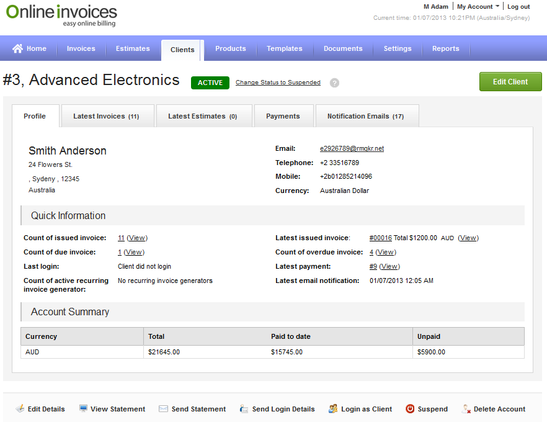Click the Delete Account icon
Viewport: 547px width, 422px height.
pyautogui.click(x=466, y=409)
